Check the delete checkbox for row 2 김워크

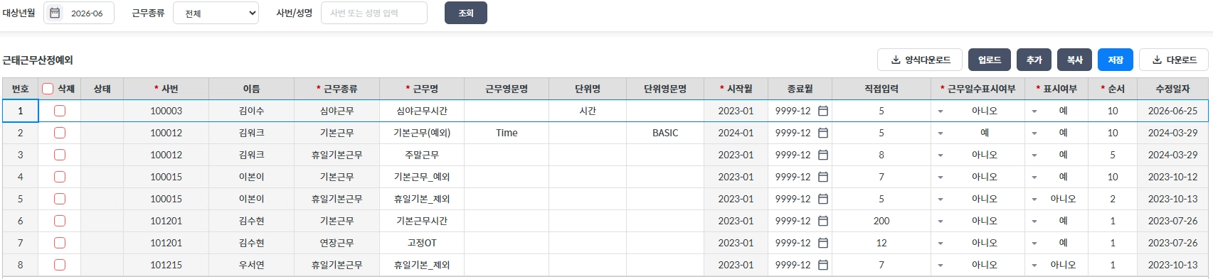60,133
